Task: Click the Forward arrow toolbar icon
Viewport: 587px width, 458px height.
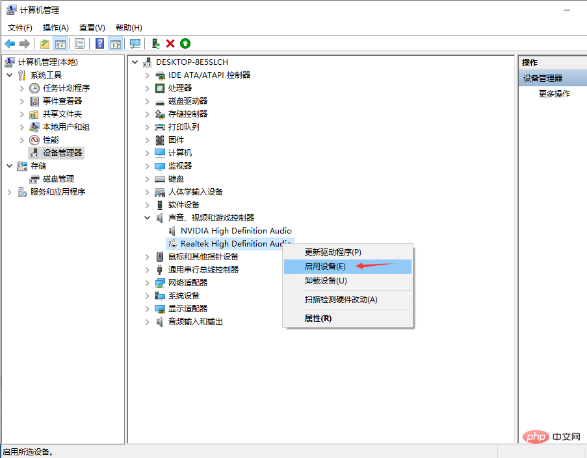Action: tap(24, 43)
